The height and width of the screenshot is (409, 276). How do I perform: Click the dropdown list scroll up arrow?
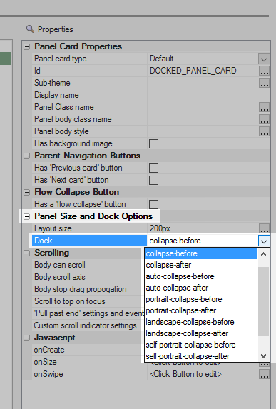[x=263, y=254]
